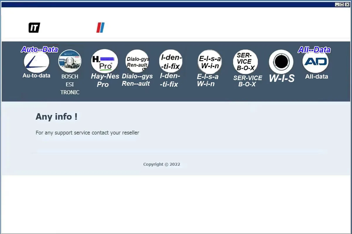The width and height of the screenshot is (352, 234).
Task: Open the AD Alldata circular icon
Action: tap(315, 62)
